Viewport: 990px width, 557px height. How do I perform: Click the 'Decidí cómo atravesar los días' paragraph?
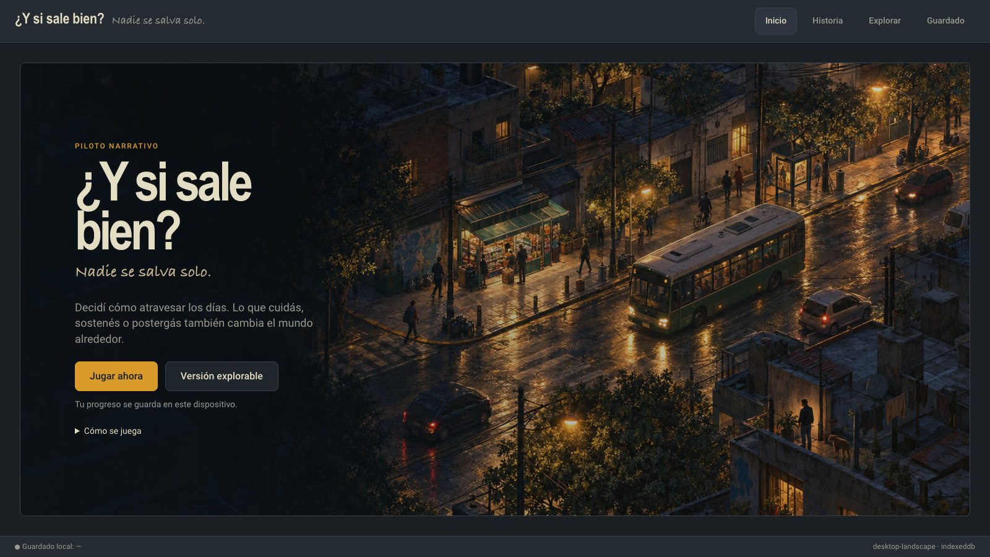pyautogui.click(x=194, y=323)
